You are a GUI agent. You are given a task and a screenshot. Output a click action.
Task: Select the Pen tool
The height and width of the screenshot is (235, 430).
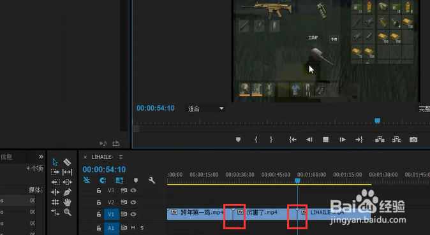[67, 192]
